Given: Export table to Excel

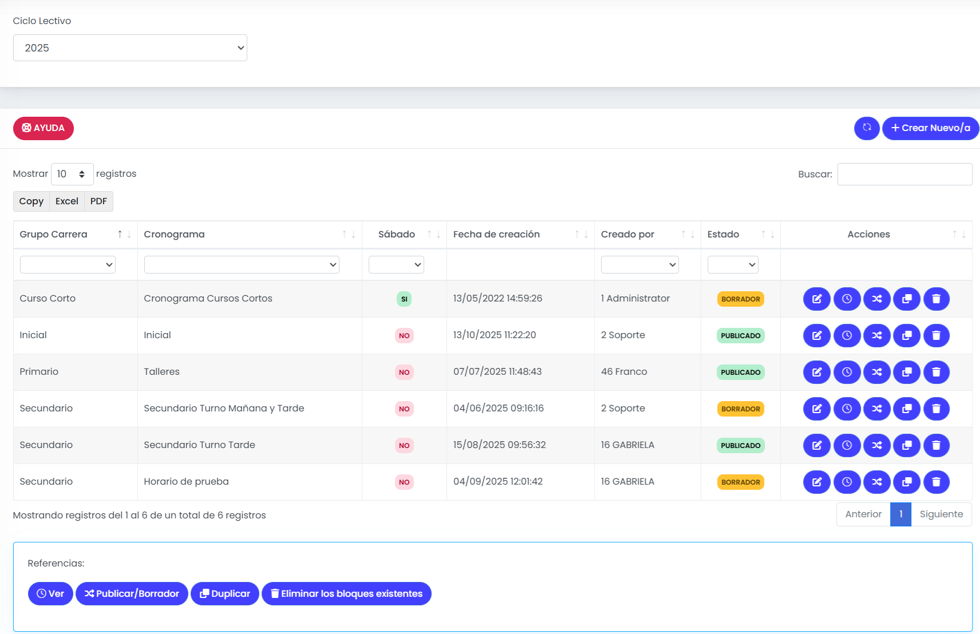Looking at the screenshot, I should [x=67, y=201].
